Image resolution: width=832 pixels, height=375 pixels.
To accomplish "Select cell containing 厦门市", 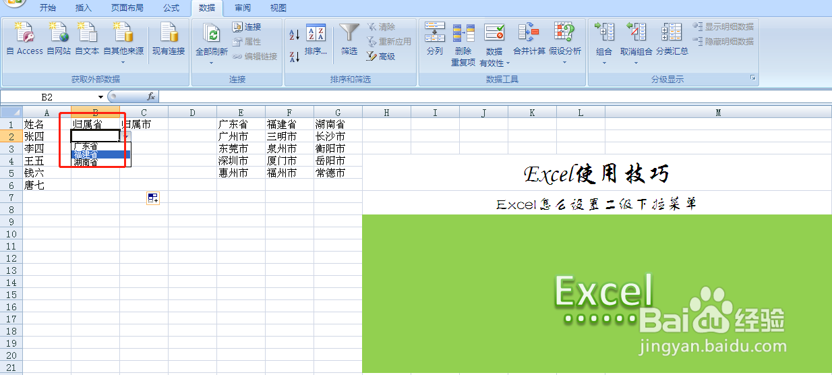I will (289, 161).
